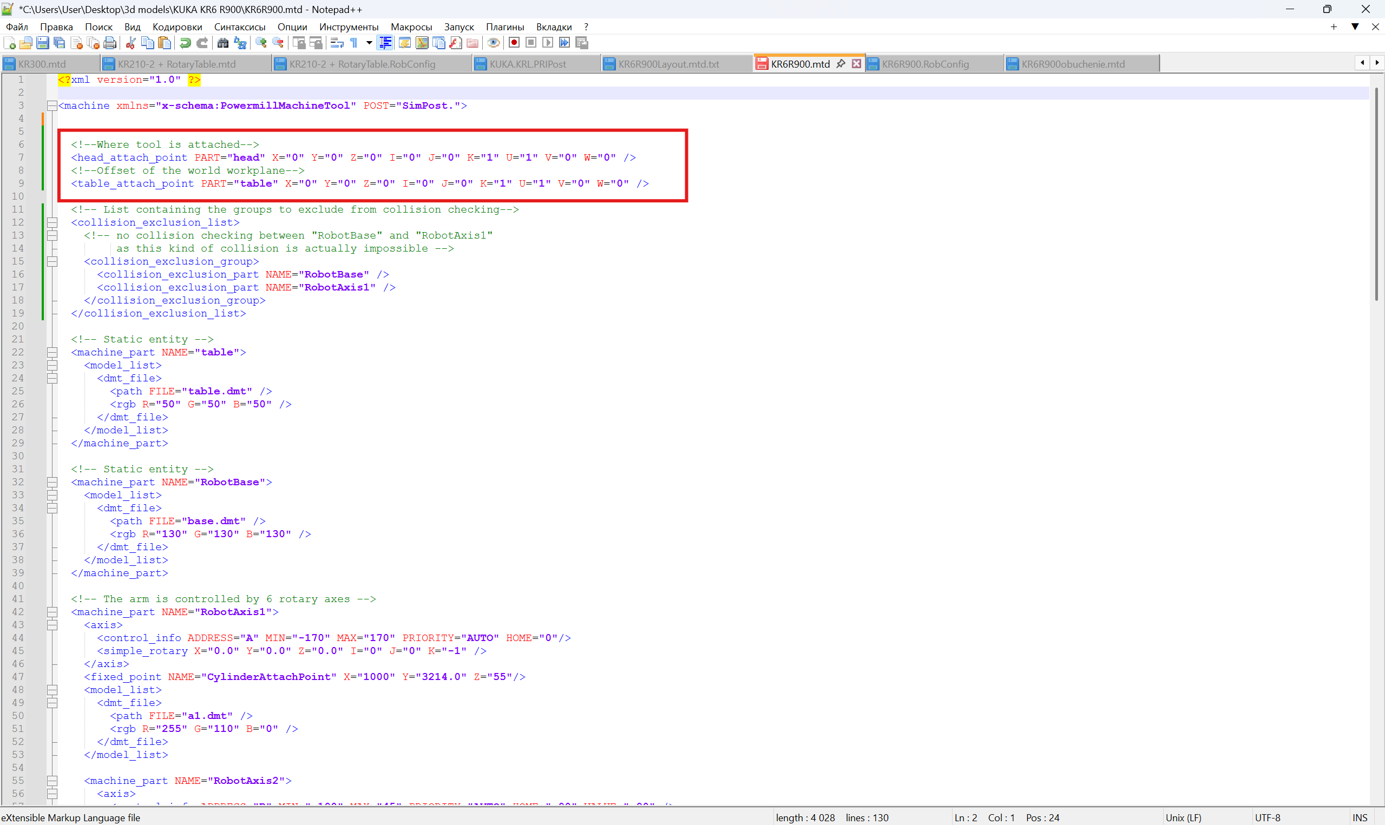Screen dimensions: 1385x825
Task: Collapse the RobotAxis1 machine_part fold on line 42
Action: (x=52, y=612)
